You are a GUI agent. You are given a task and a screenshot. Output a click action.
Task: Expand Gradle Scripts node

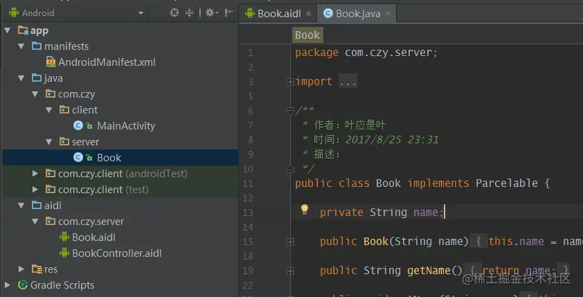pyautogui.click(x=8, y=285)
